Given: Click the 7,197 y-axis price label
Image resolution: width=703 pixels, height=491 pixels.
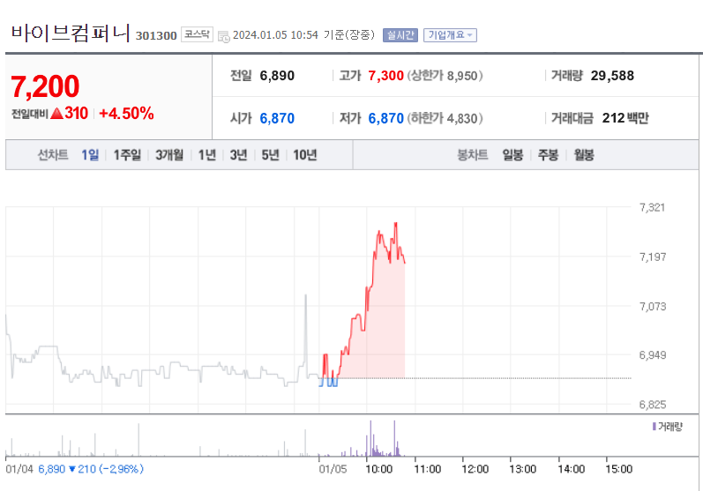Looking at the screenshot, I should [x=653, y=257].
